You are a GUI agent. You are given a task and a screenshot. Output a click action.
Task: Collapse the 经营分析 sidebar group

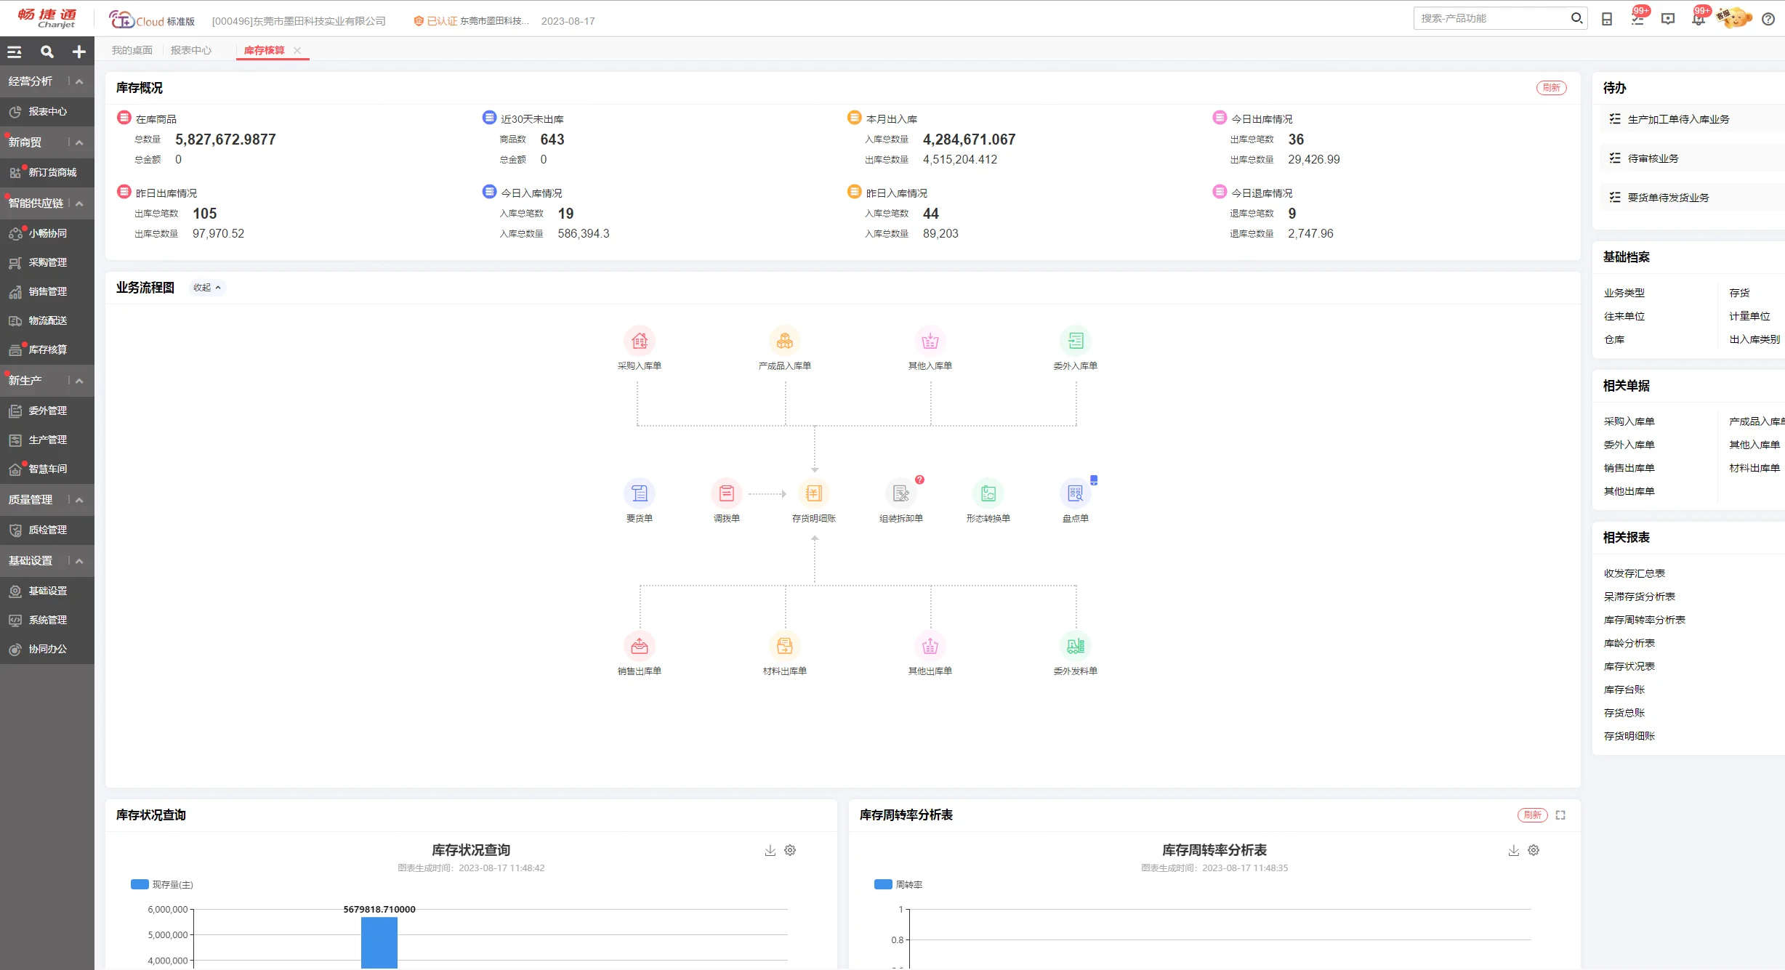coord(79,81)
